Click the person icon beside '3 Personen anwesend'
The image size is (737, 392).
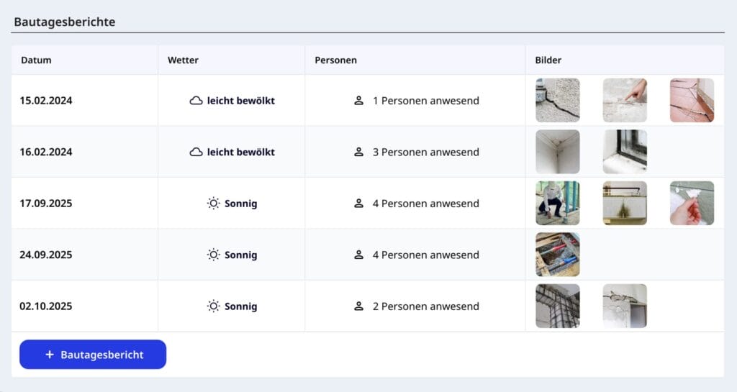click(x=358, y=152)
